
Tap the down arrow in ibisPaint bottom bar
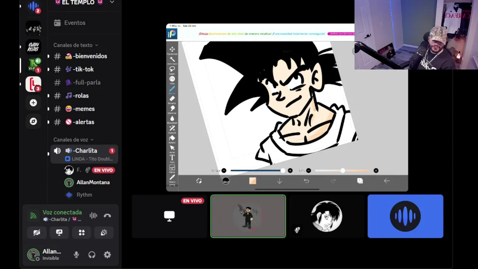tap(279, 181)
